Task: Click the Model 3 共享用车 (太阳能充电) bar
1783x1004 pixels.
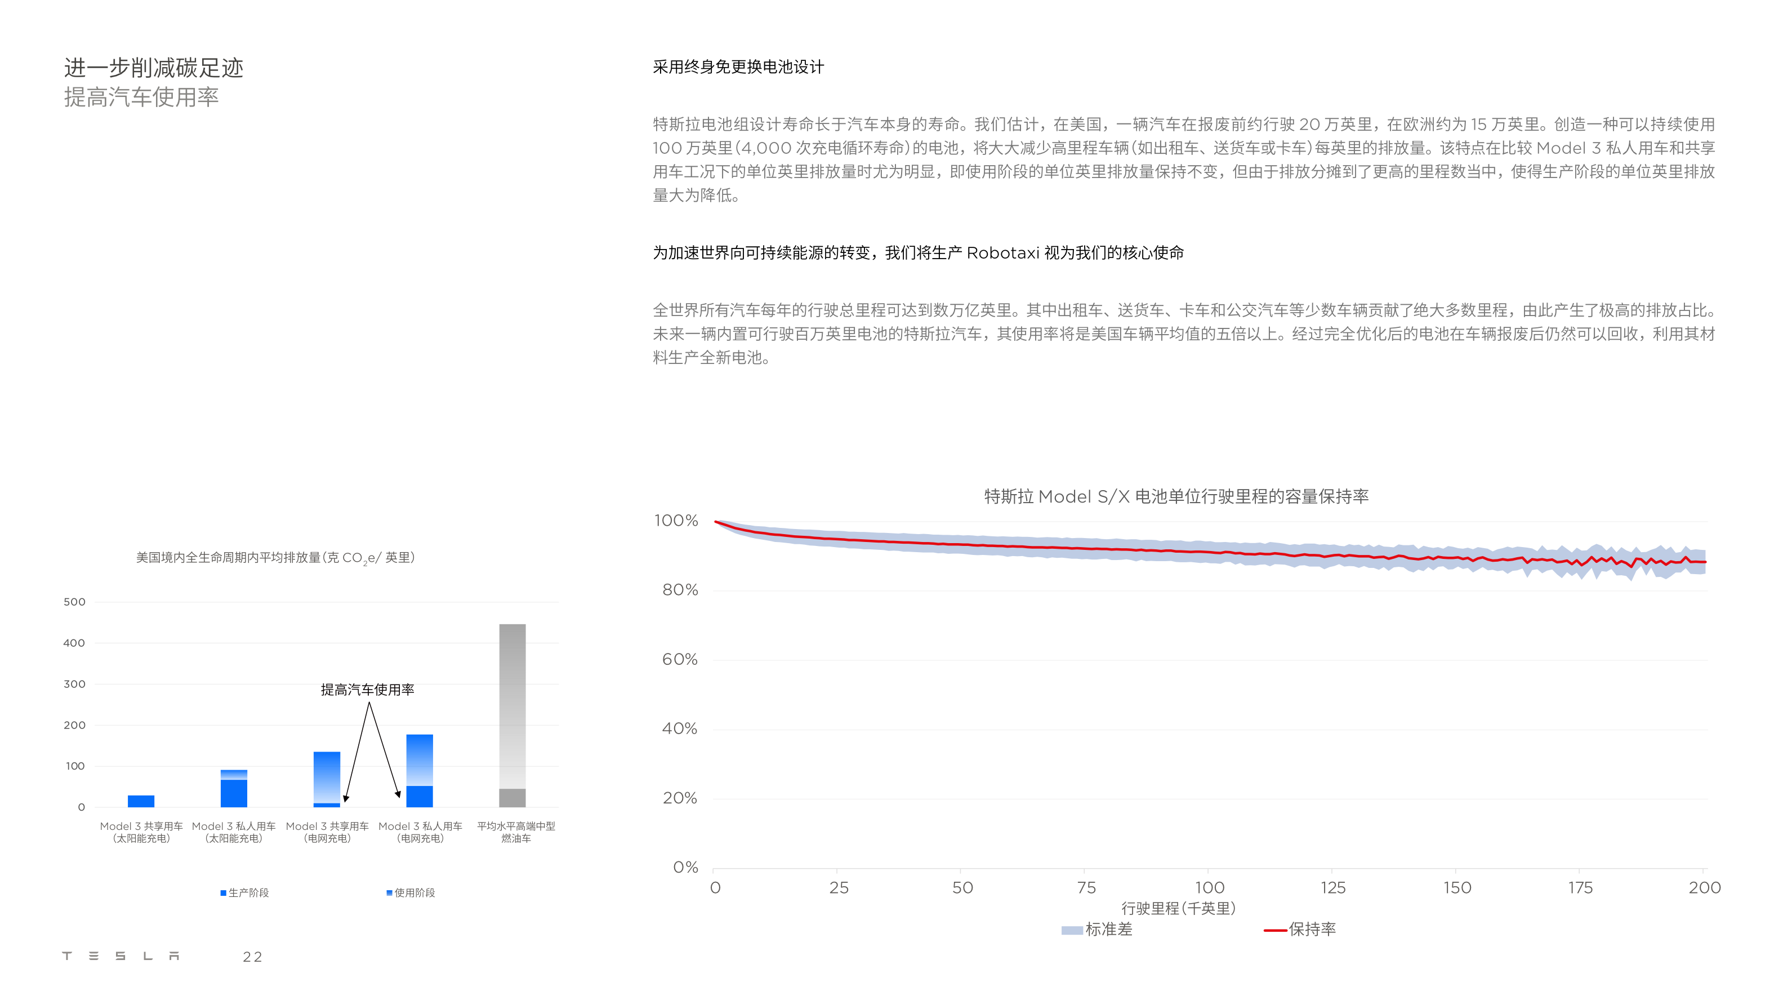Action: (x=141, y=801)
